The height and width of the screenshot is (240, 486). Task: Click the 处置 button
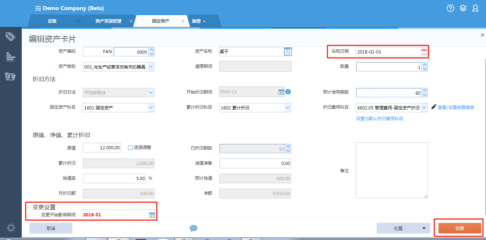coord(398,228)
